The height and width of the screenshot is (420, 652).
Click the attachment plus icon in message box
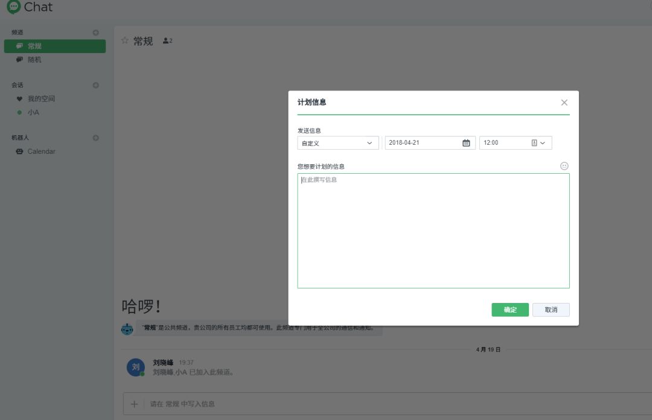coord(134,404)
